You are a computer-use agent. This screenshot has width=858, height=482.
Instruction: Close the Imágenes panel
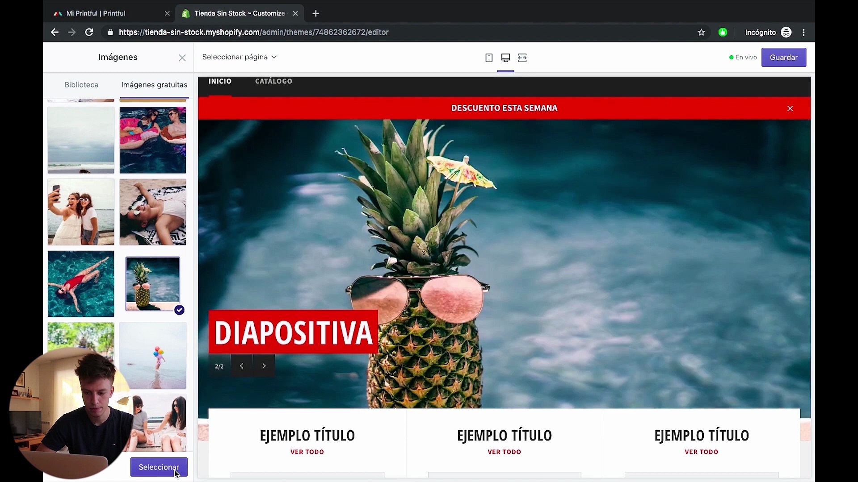182,58
